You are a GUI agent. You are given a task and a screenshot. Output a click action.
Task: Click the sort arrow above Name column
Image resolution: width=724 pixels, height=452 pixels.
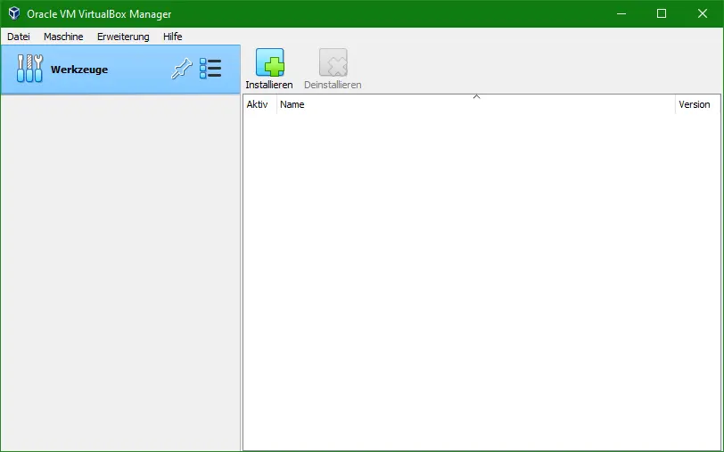click(x=476, y=96)
